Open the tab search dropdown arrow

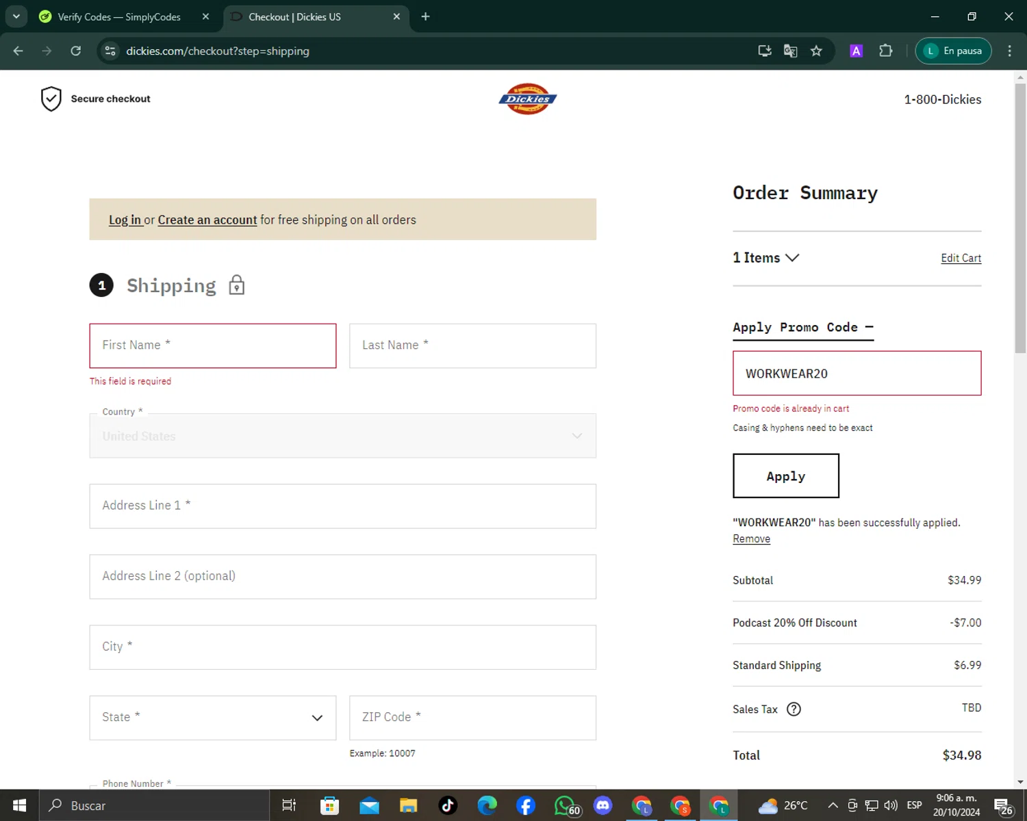click(x=16, y=16)
